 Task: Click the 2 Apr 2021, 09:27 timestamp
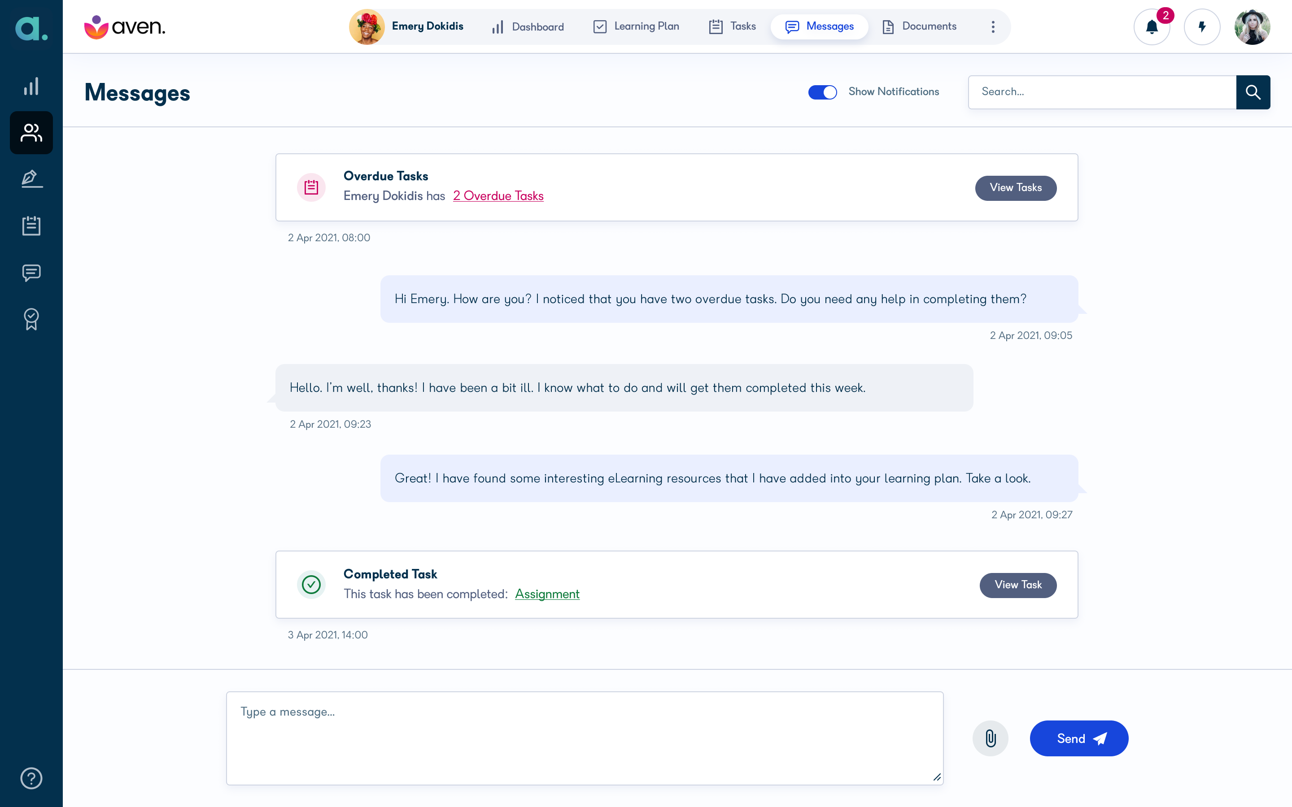coord(1031,515)
